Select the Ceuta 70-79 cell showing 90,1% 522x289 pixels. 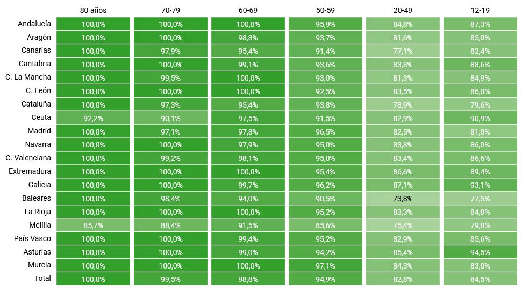pyautogui.click(x=170, y=118)
